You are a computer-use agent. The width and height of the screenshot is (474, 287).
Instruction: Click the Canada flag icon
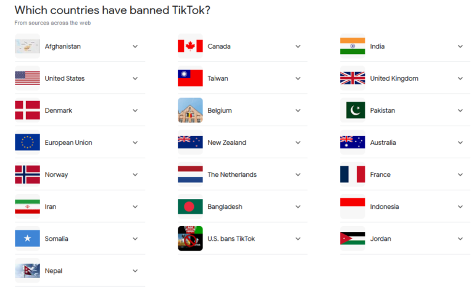(x=190, y=46)
